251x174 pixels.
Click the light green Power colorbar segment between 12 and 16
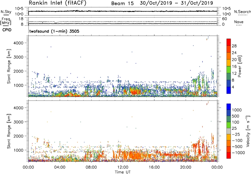229,69
